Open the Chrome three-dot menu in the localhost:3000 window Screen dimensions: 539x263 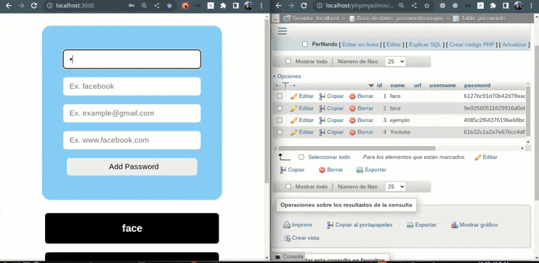(262, 6)
